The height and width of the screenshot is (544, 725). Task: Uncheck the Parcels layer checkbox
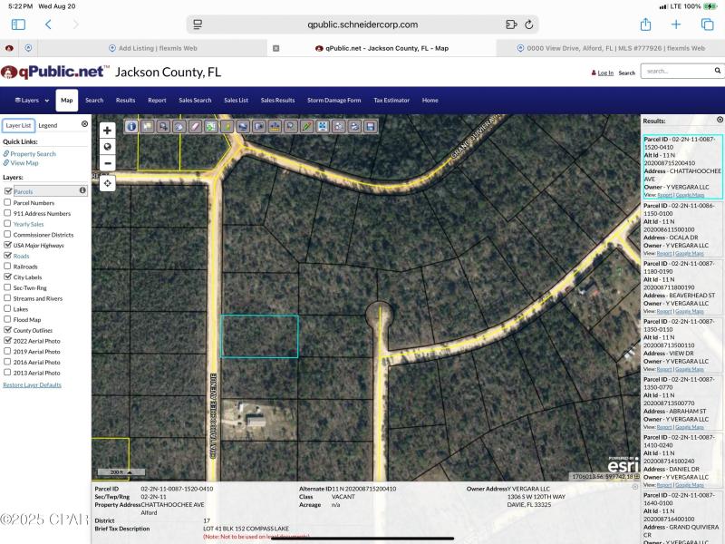(7, 191)
